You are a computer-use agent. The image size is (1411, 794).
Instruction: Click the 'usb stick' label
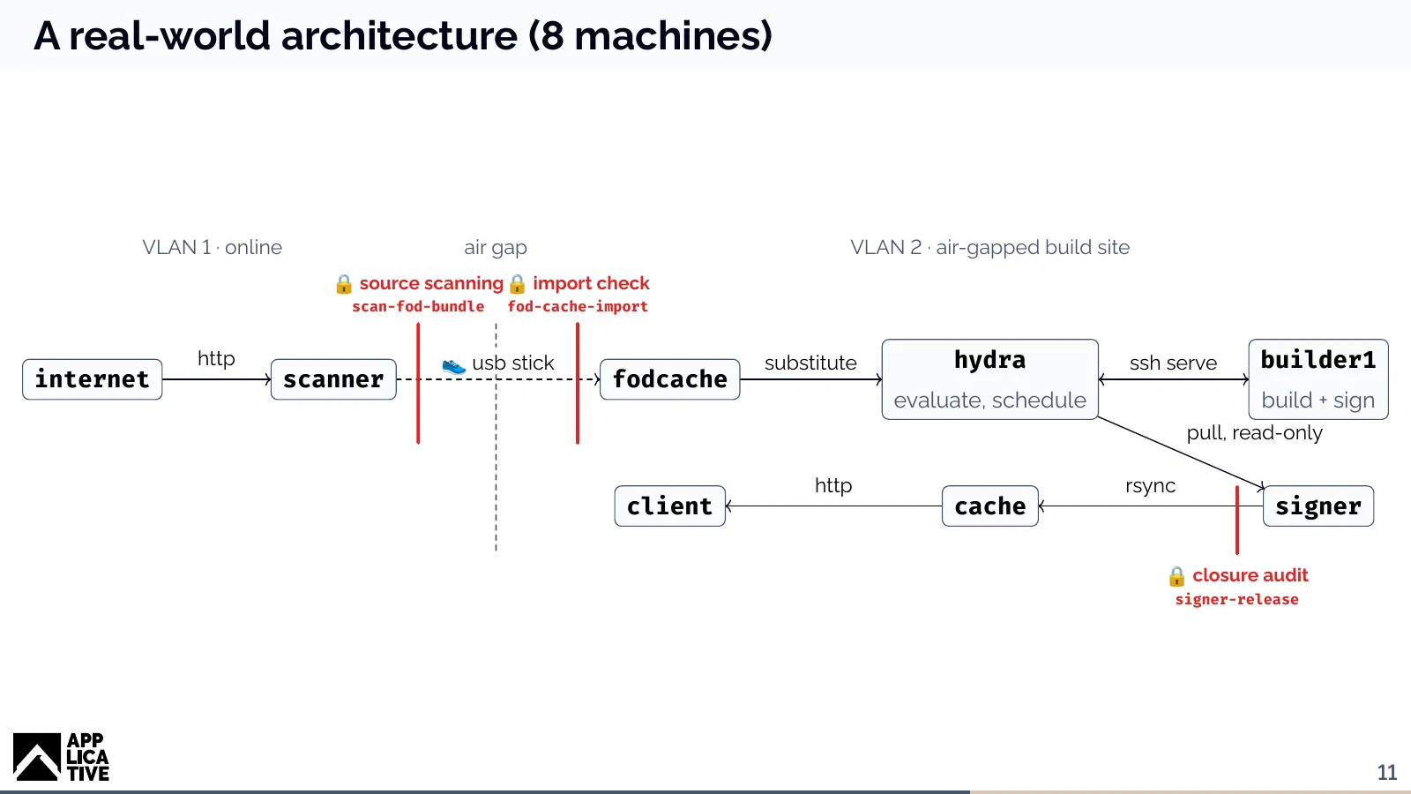click(513, 363)
